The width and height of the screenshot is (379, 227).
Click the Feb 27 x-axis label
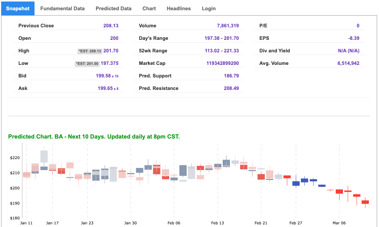coord(296,223)
